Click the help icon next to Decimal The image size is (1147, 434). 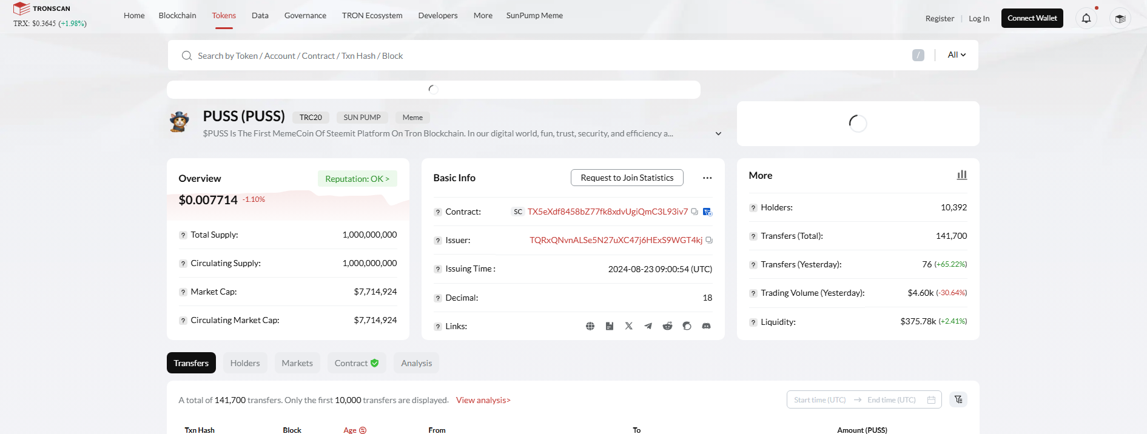click(x=437, y=298)
